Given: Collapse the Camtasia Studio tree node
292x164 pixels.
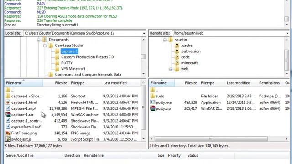Looking at the screenshot, I should pos(45,46).
